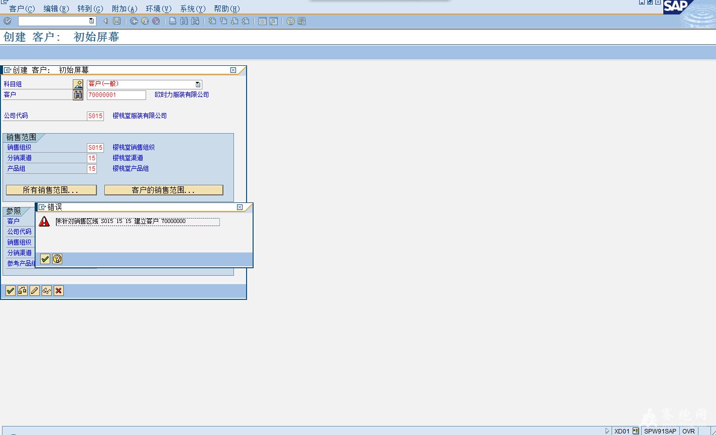Open the 编辑(E) menu
Screen dimensions: 716x435
56,9
